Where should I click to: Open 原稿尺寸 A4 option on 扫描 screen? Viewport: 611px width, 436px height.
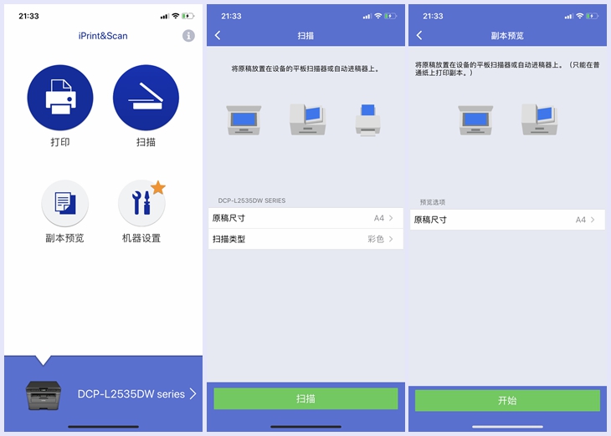tap(305, 218)
